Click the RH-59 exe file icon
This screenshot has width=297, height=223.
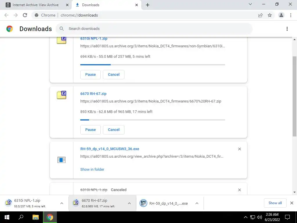(61, 160)
